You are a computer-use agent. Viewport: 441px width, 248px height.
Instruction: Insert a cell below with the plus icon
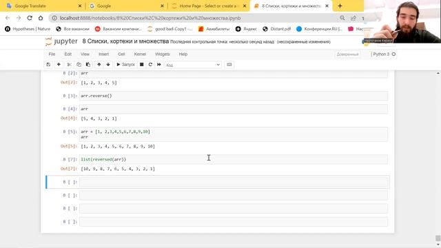59,65
